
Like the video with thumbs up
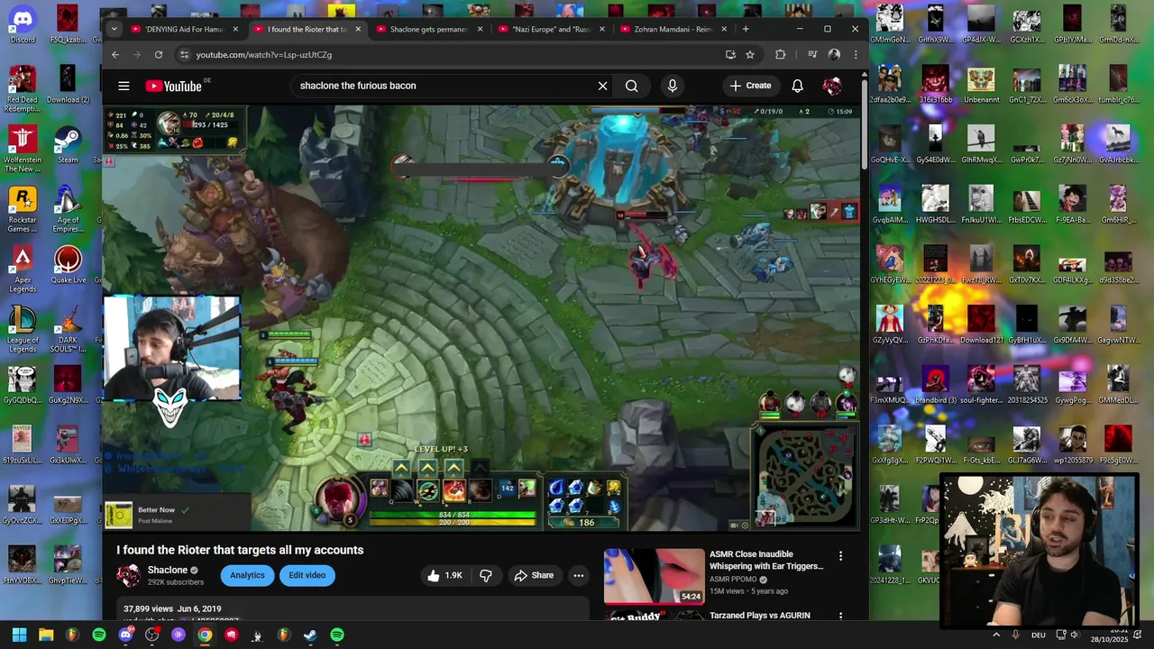(x=444, y=575)
